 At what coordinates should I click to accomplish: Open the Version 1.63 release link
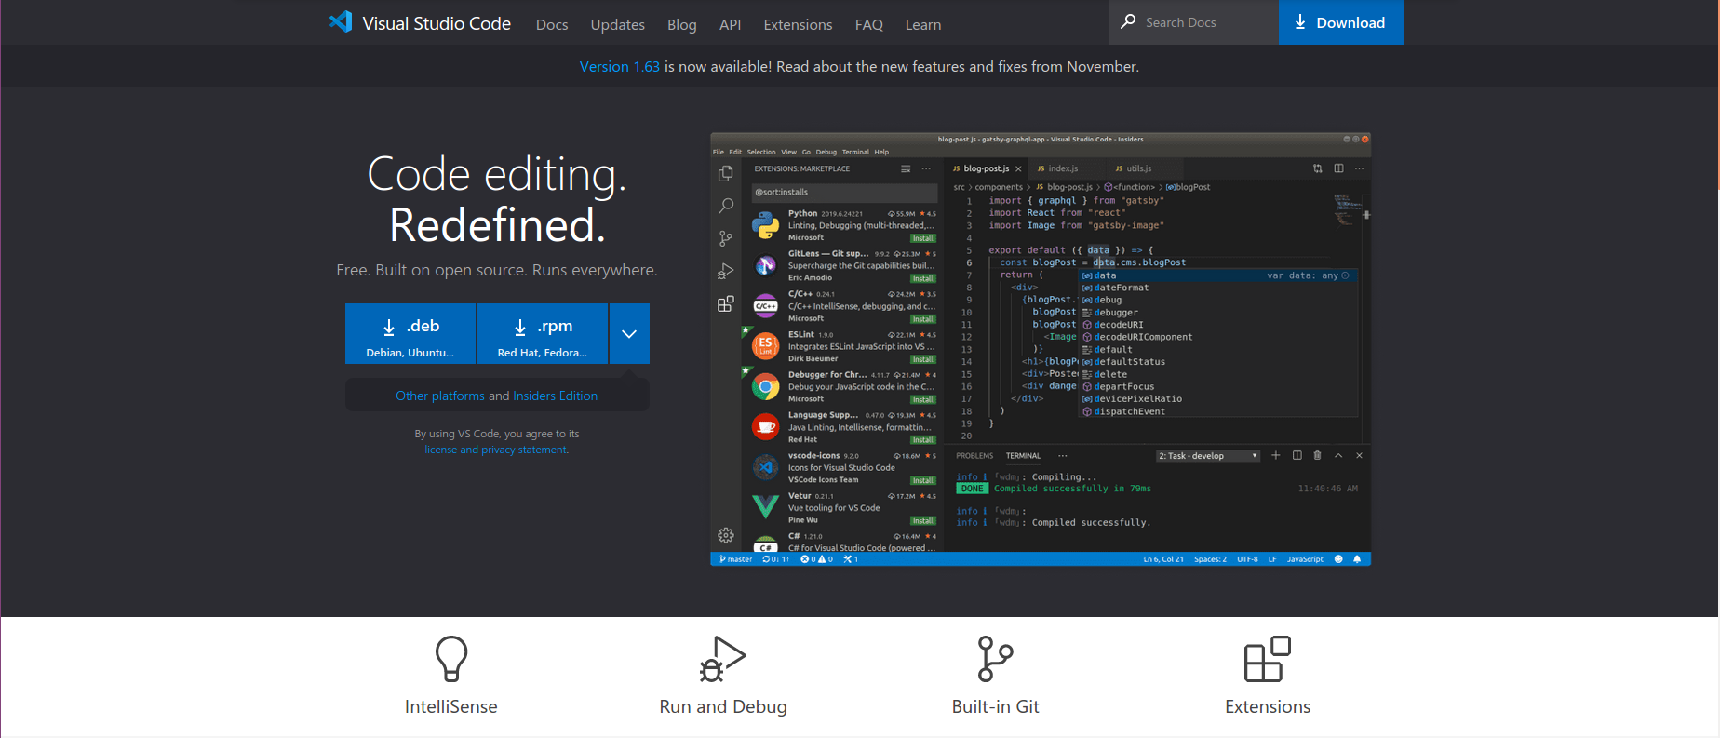tap(619, 67)
